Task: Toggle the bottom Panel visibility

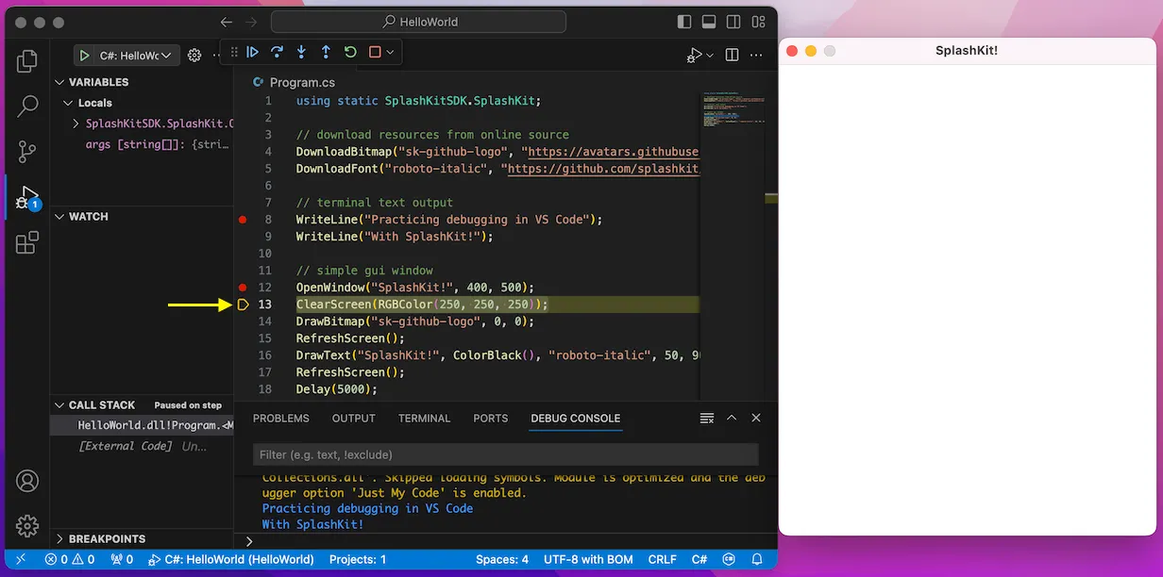Action: tap(709, 22)
